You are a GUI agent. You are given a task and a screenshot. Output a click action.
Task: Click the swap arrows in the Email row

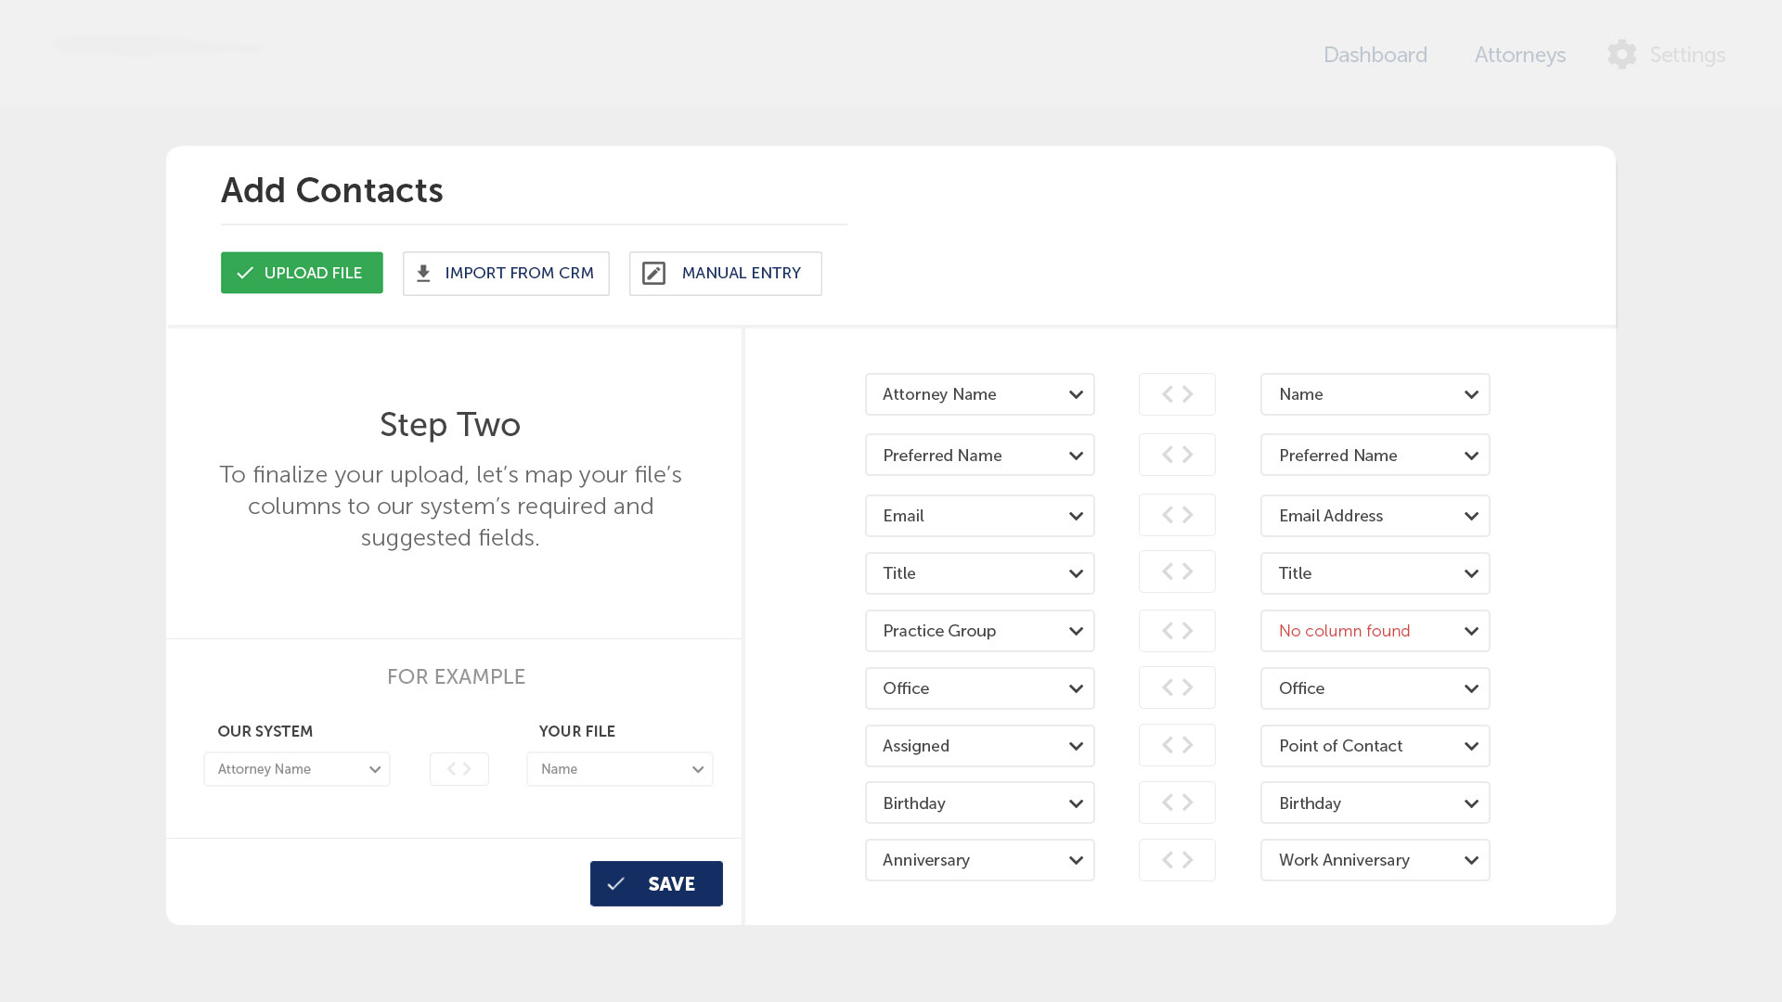(1177, 515)
